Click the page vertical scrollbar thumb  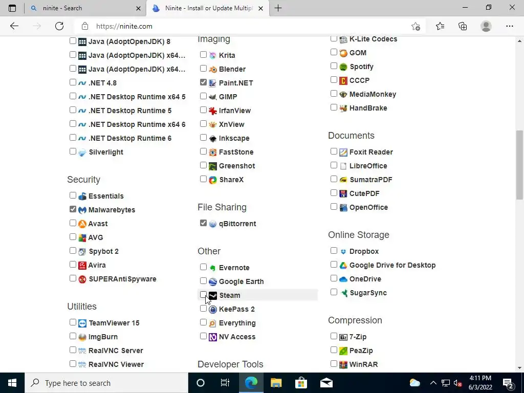520,165
